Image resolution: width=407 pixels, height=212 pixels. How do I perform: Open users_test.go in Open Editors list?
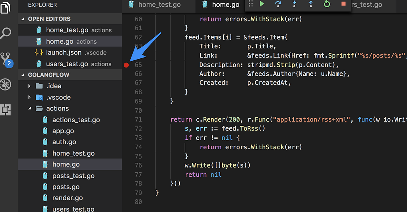click(70, 64)
